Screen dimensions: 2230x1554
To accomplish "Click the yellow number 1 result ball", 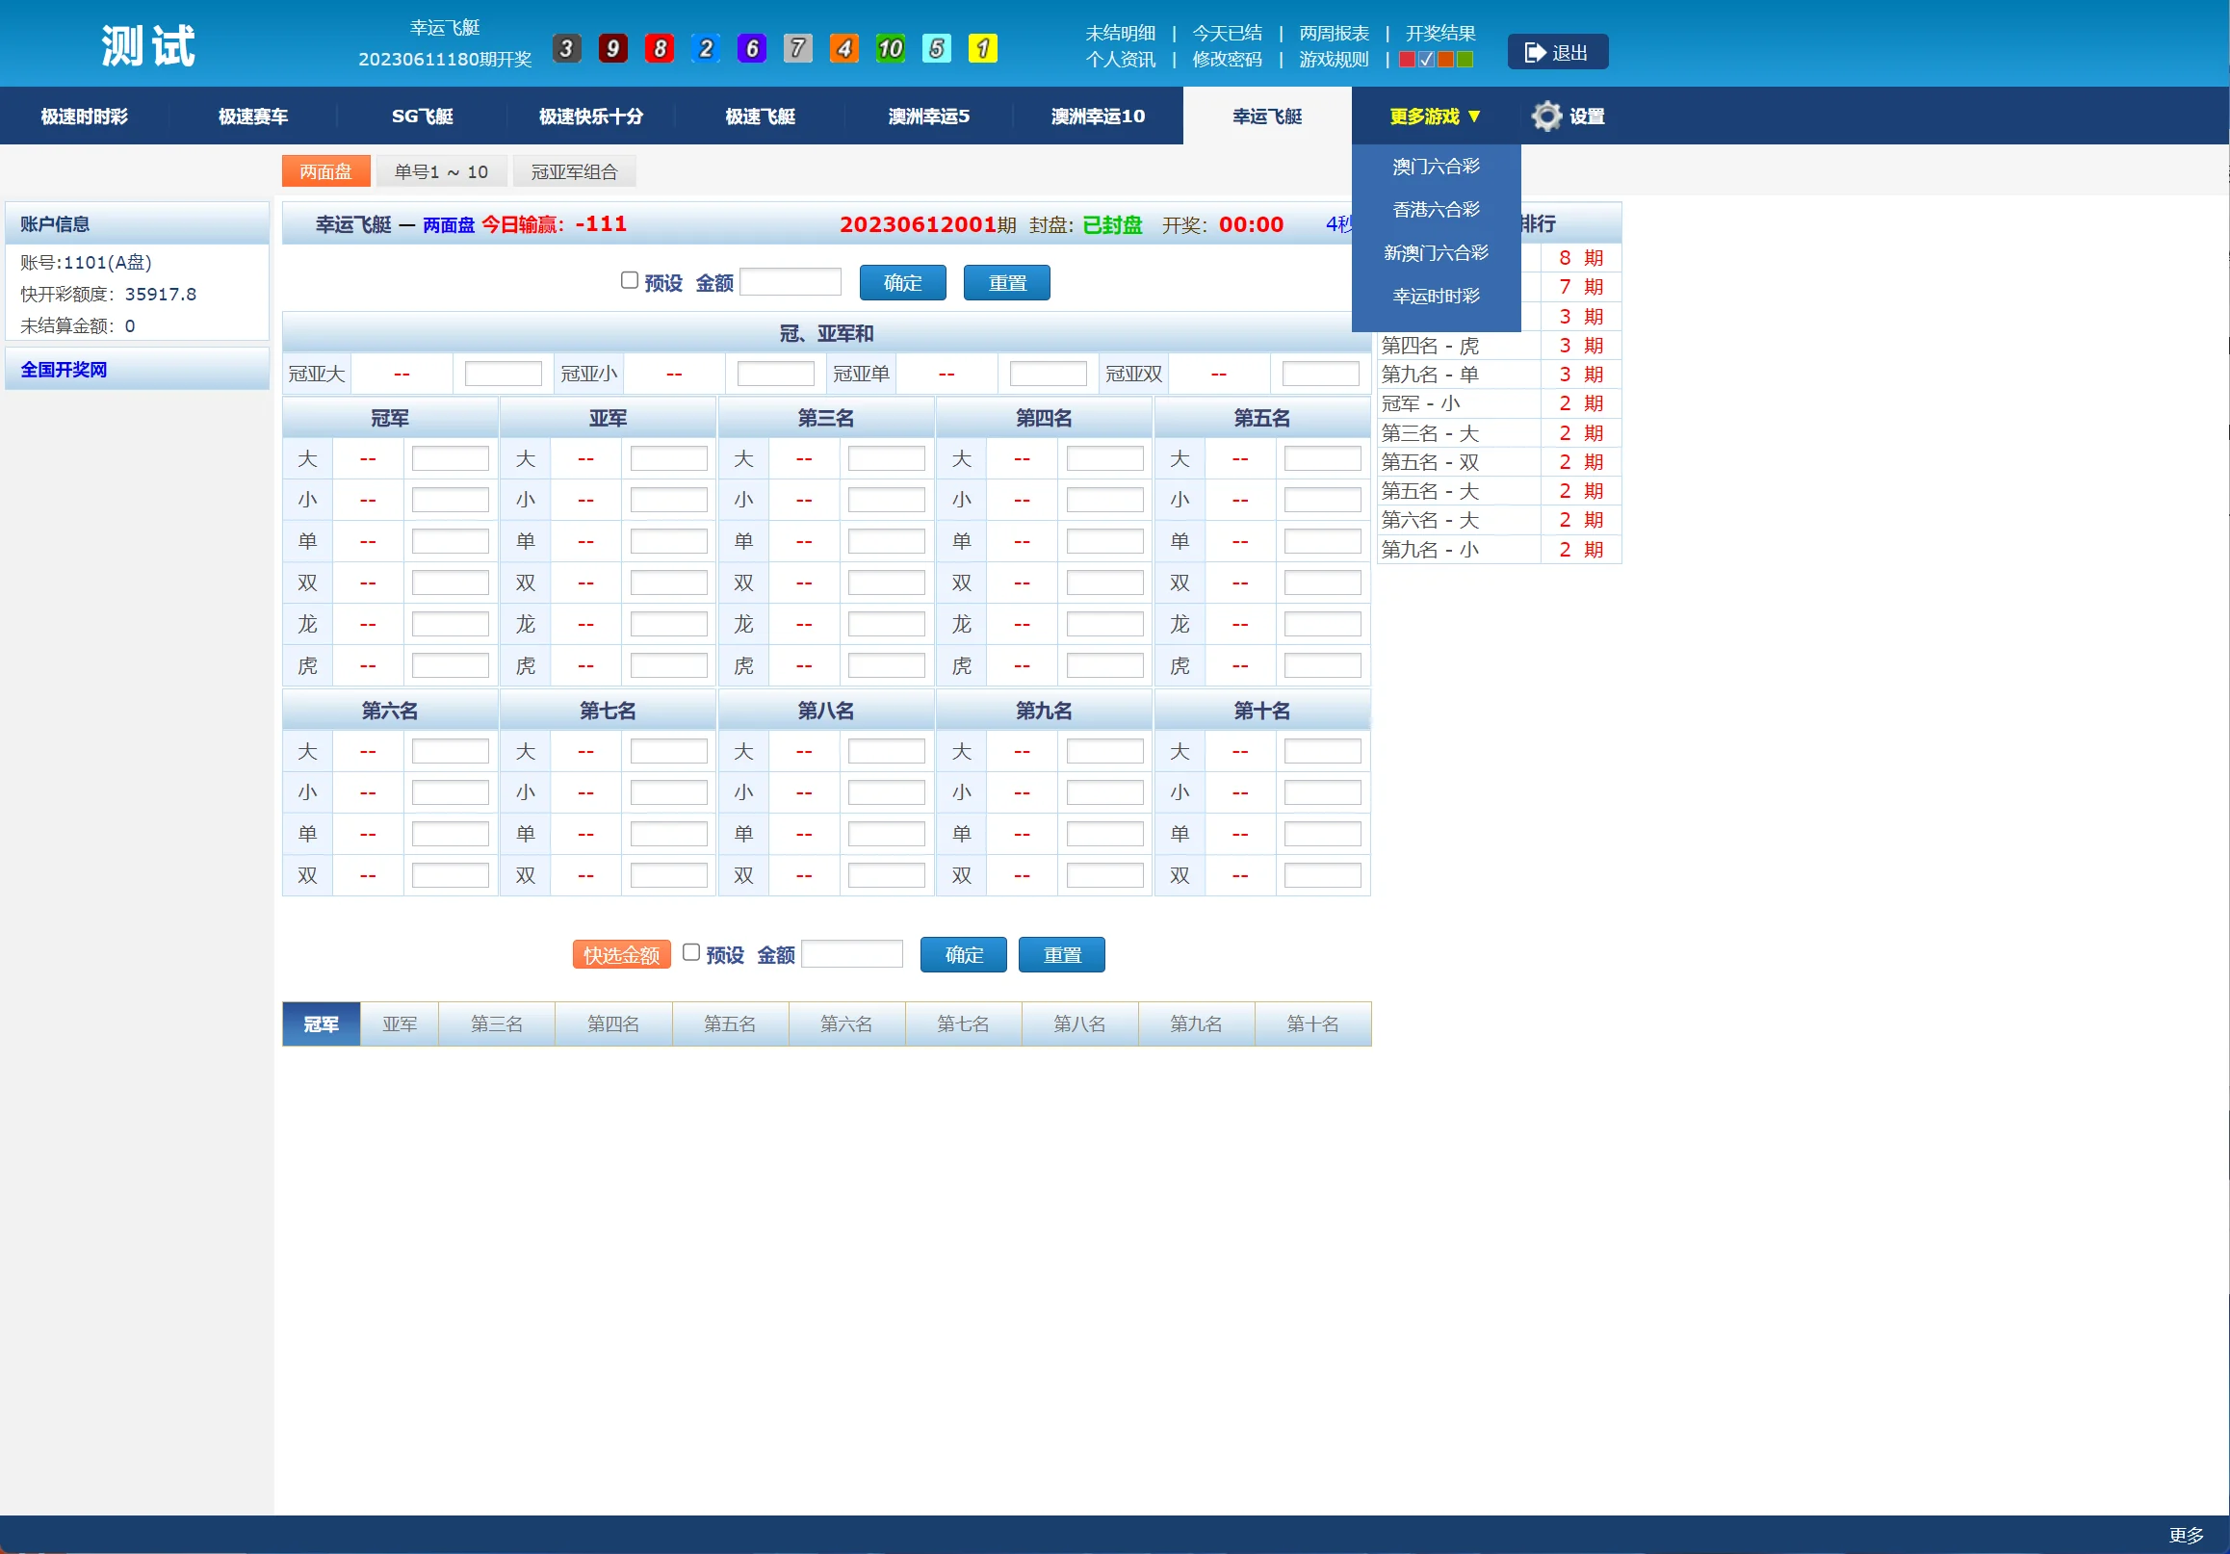I will tap(982, 48).
